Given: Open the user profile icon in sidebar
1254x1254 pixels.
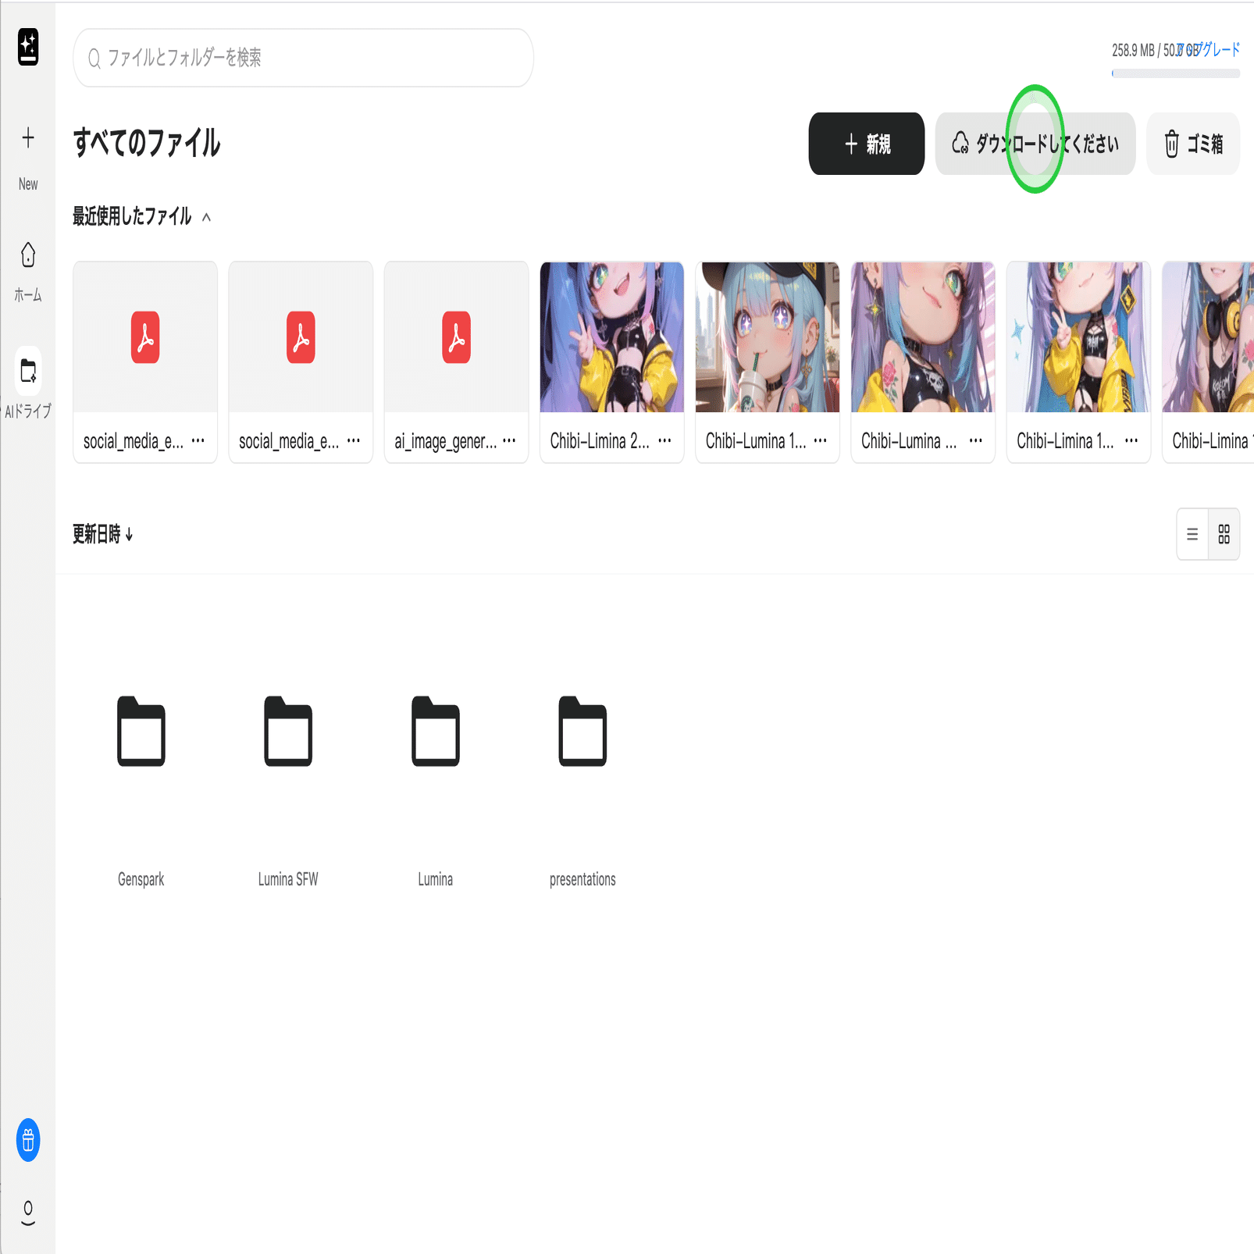Looking at the screenshot, I should [x=28, y=1213].
